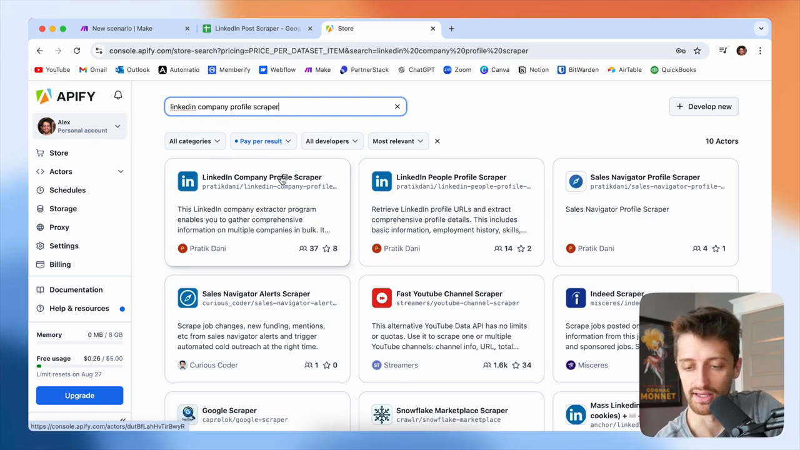
Task: Open the LinkedIn People Profile Scraper card
Action: [x=451, y=212]
